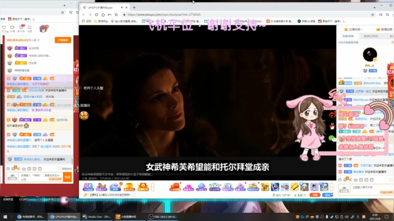Screen dimensions: 394x221
Task: Open 客户端 download icon in the left window
Action: 21,28
